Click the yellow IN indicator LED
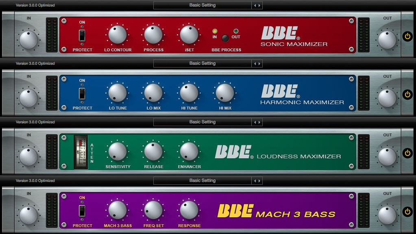Image resolution: width=416 pixels, height=234 pixels. point(215,31)
